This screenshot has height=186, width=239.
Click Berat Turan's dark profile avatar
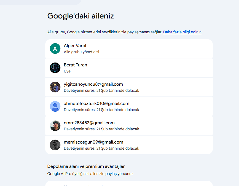55,68
